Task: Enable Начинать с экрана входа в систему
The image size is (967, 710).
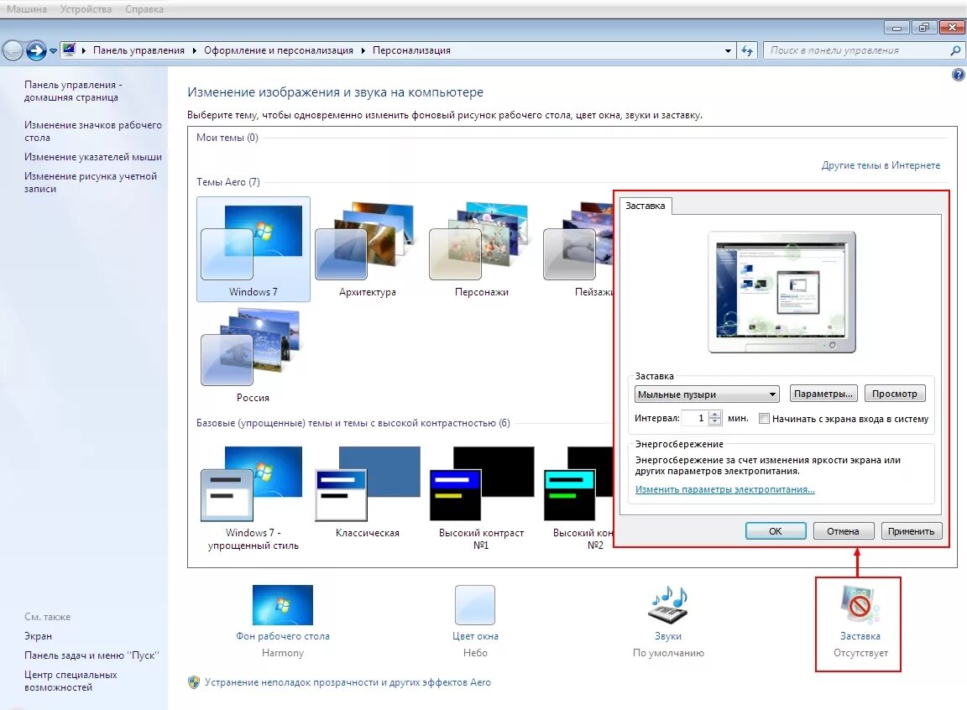Action: point(764,419)
